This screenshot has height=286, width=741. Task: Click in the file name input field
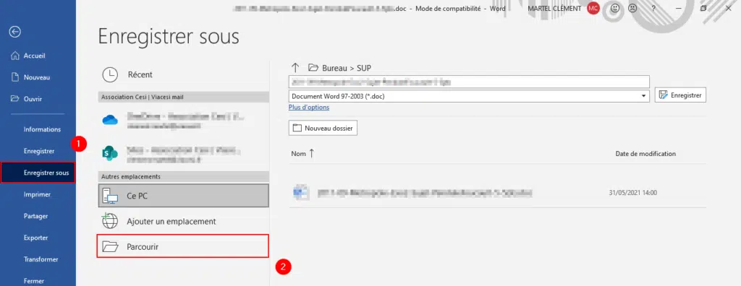point(469,82)
